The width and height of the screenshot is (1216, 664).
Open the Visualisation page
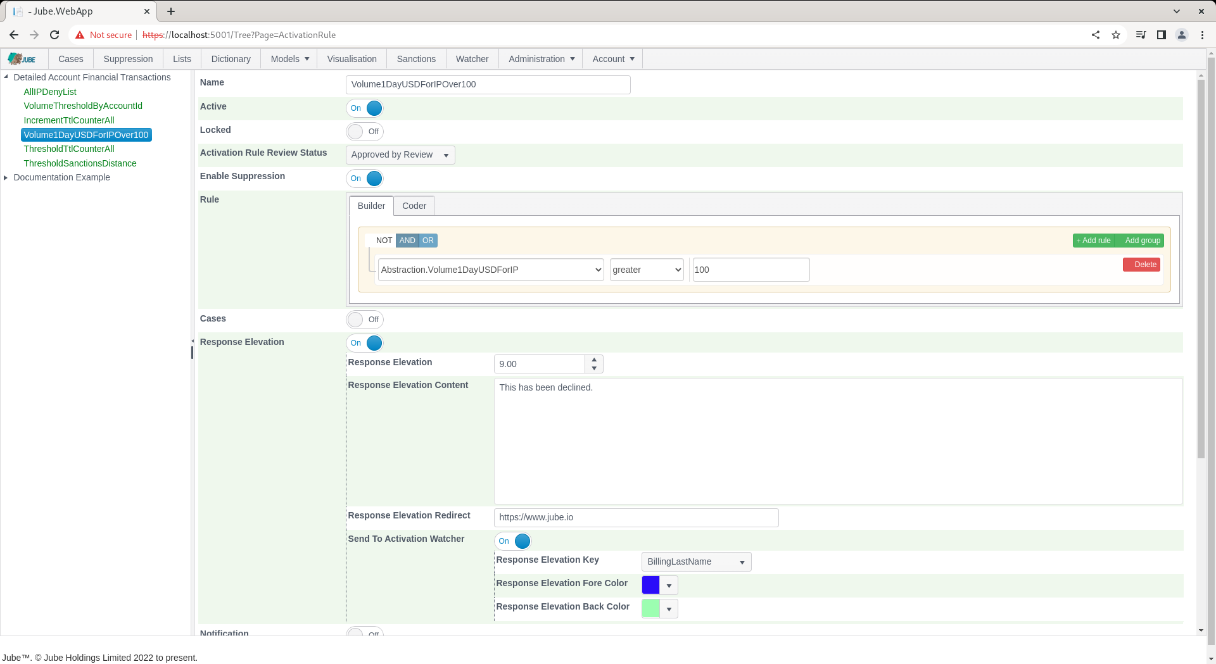coord(351,59)
